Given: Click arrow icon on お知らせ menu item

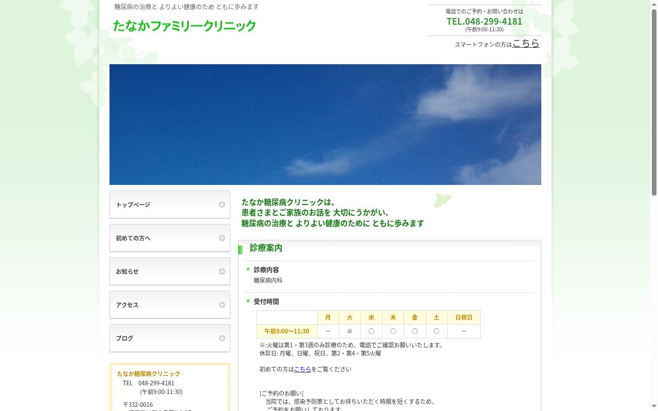Looking at the screenshot, I should [222, 271].
